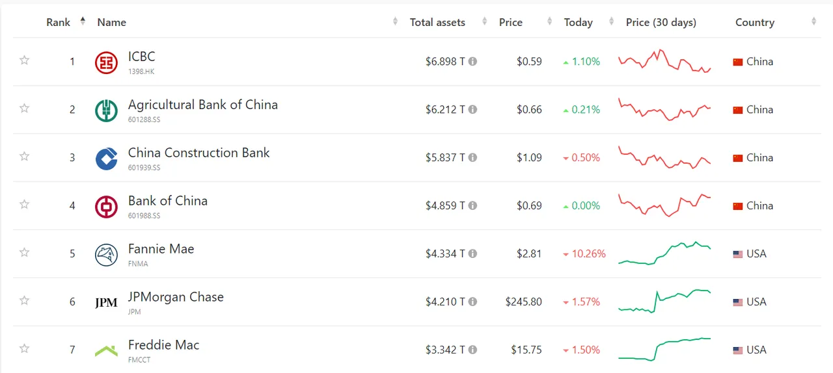Viewport: 833px width, 373px height.
Task: Click info icon next to $4.859 T
Action: pos(472,206)
